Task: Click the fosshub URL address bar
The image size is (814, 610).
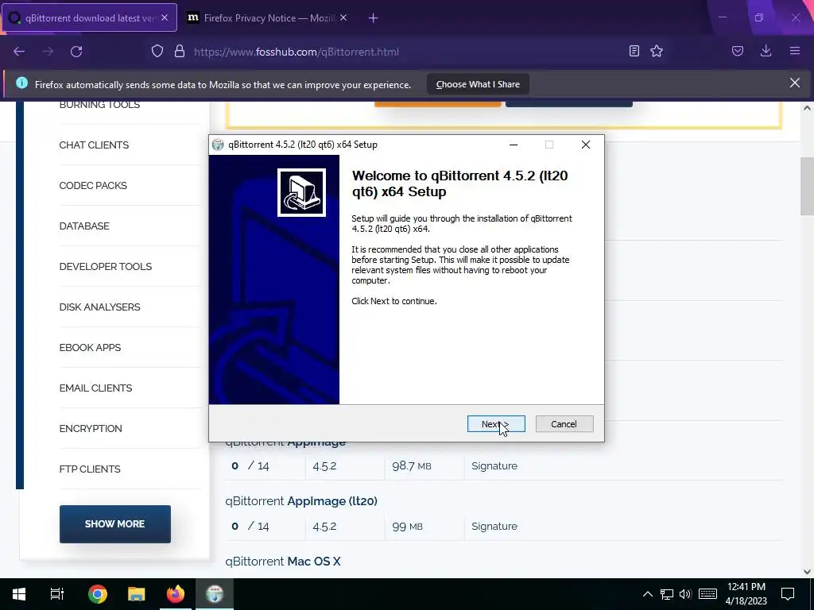Action: (x=296, y=52)
